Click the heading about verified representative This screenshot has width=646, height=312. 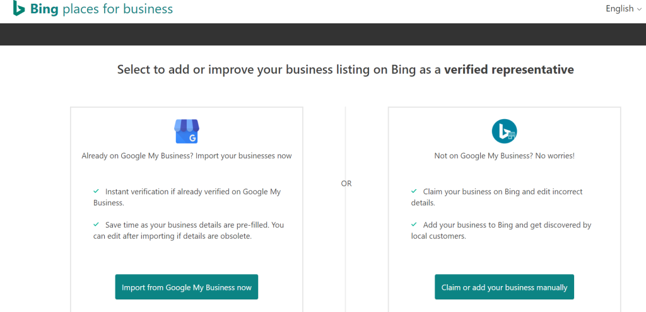(346, 69)
